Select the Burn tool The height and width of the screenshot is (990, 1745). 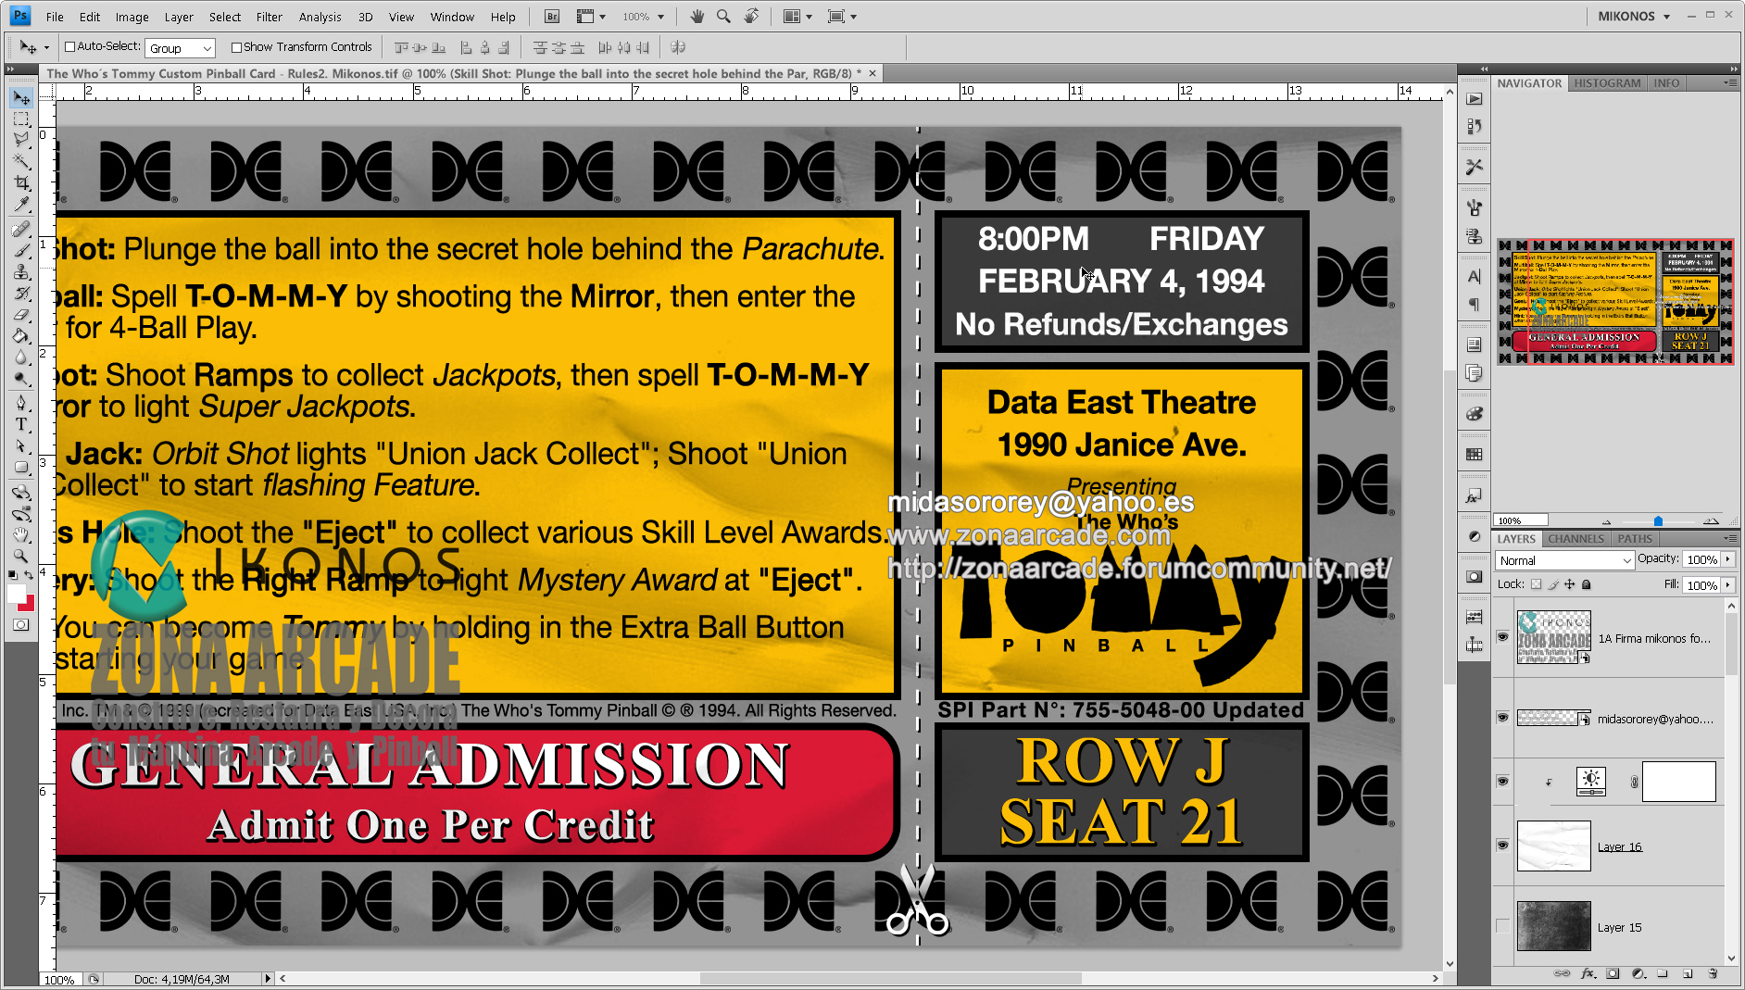point(21,378)
